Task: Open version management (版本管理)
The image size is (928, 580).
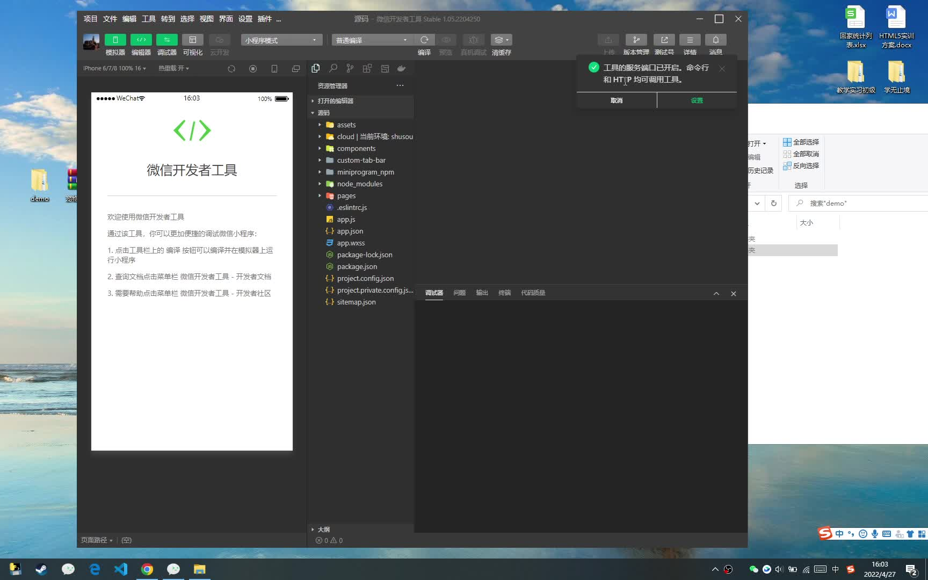Action: [x=636, y=40]
